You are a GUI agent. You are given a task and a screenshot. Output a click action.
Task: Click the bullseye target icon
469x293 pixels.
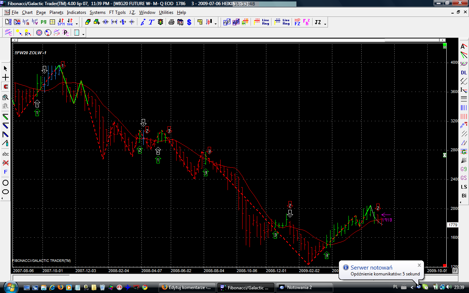(x=39, y=33)
